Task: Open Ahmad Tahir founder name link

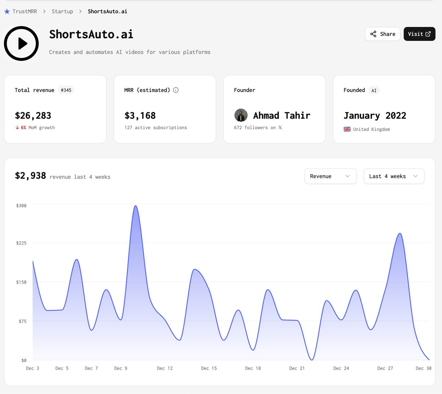Action: (x=282, y=116)
